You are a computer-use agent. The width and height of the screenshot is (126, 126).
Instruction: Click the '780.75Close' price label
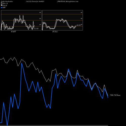tap(115, 95)
